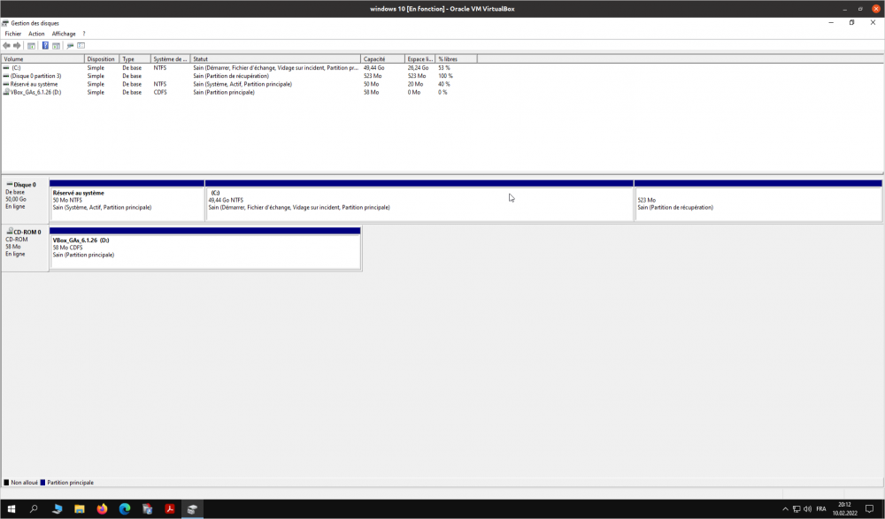Toggle the action pane toolbar icon
Image resolution: width=885 pixels, height=519 pixels.
pos(56,46)
